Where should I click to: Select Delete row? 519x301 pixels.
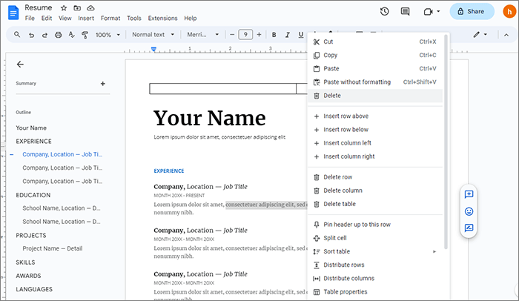click(375, 177)
